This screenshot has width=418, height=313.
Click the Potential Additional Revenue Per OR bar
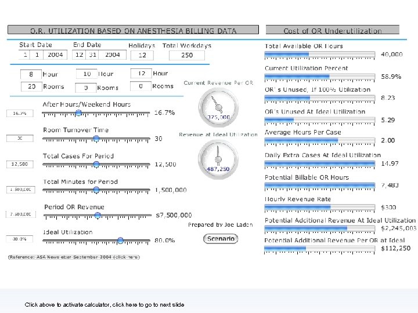coord(320,249)
